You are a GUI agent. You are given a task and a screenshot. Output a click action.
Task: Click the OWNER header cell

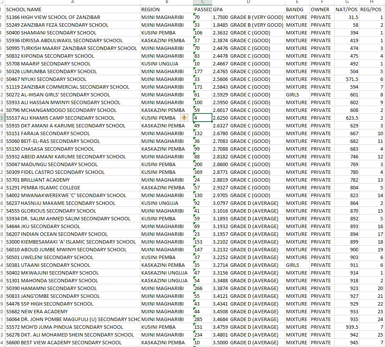[x=320, y=9]
